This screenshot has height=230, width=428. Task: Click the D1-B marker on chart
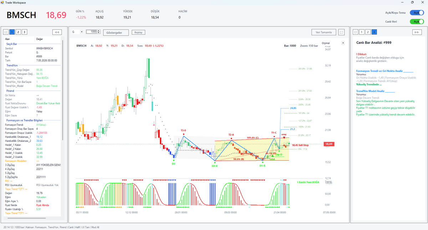coord(263,166)
